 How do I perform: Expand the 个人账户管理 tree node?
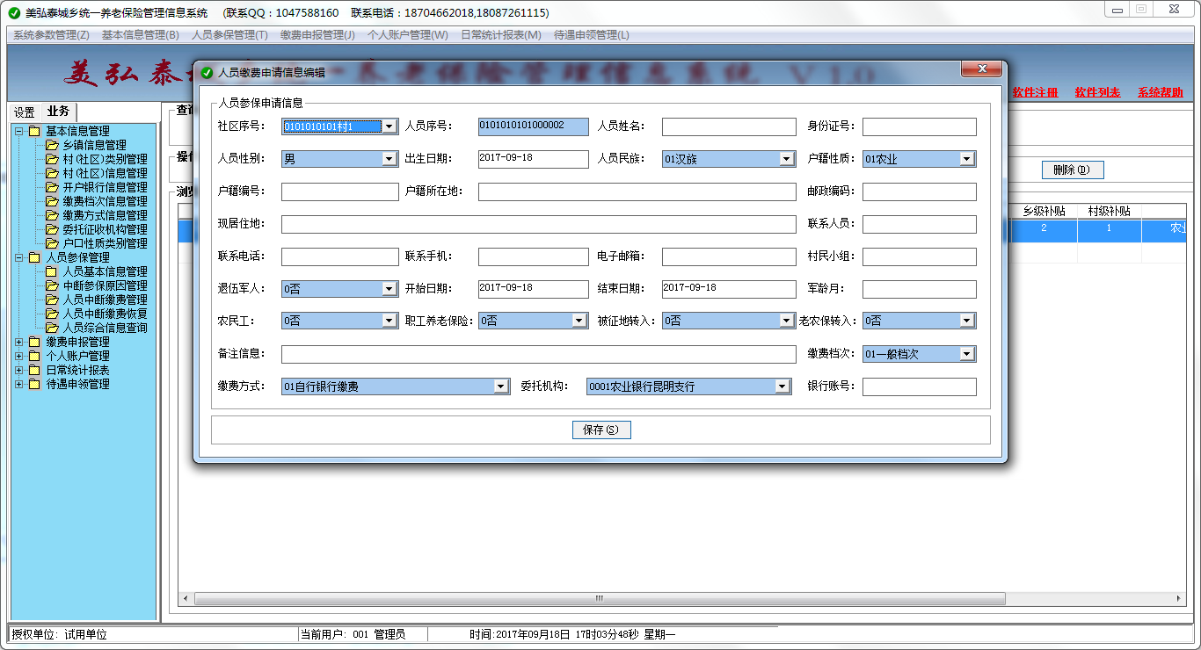coord(19,356)
